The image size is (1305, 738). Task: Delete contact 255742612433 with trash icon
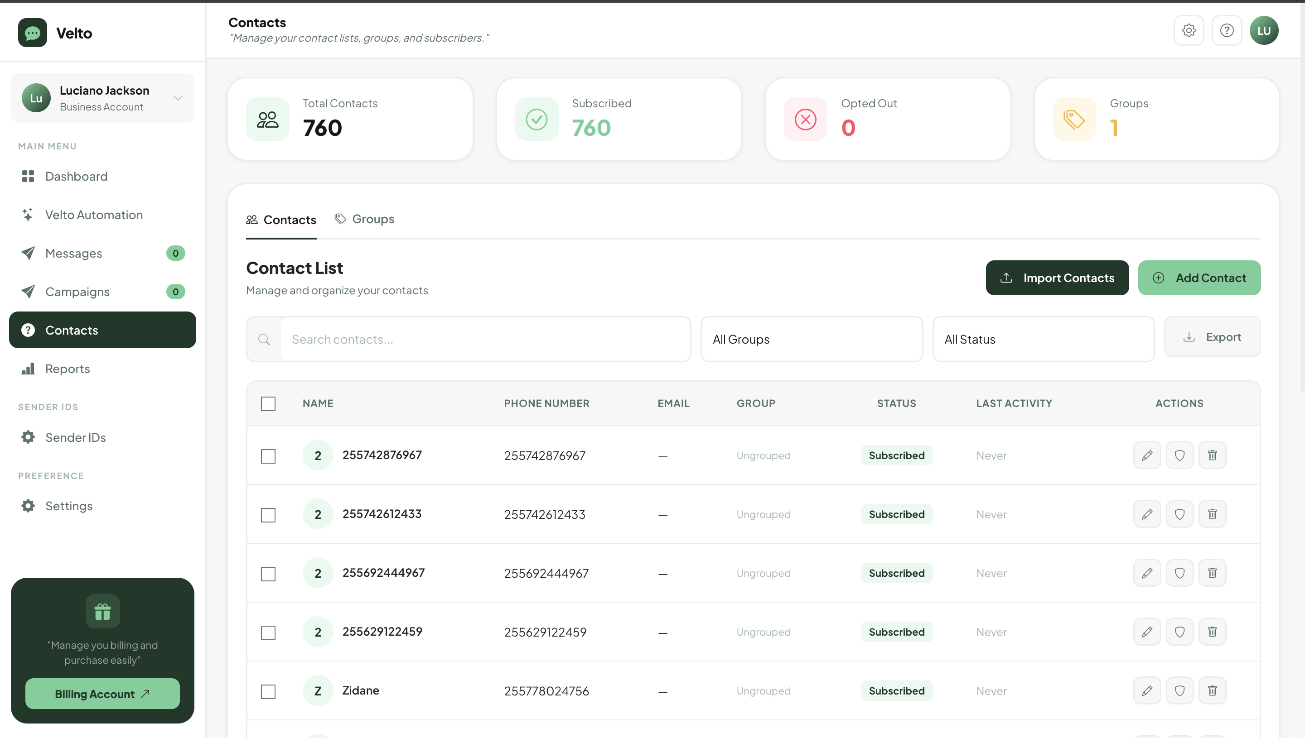tap(1212, 514)
